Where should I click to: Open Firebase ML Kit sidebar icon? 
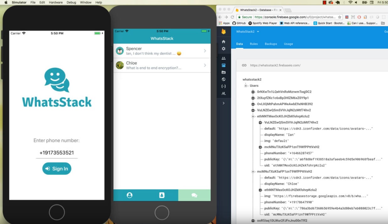[x=224, y=93]
